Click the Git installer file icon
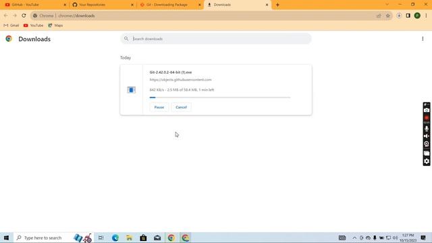This screenshot has width=432, height=243. (x=132, y=90)
